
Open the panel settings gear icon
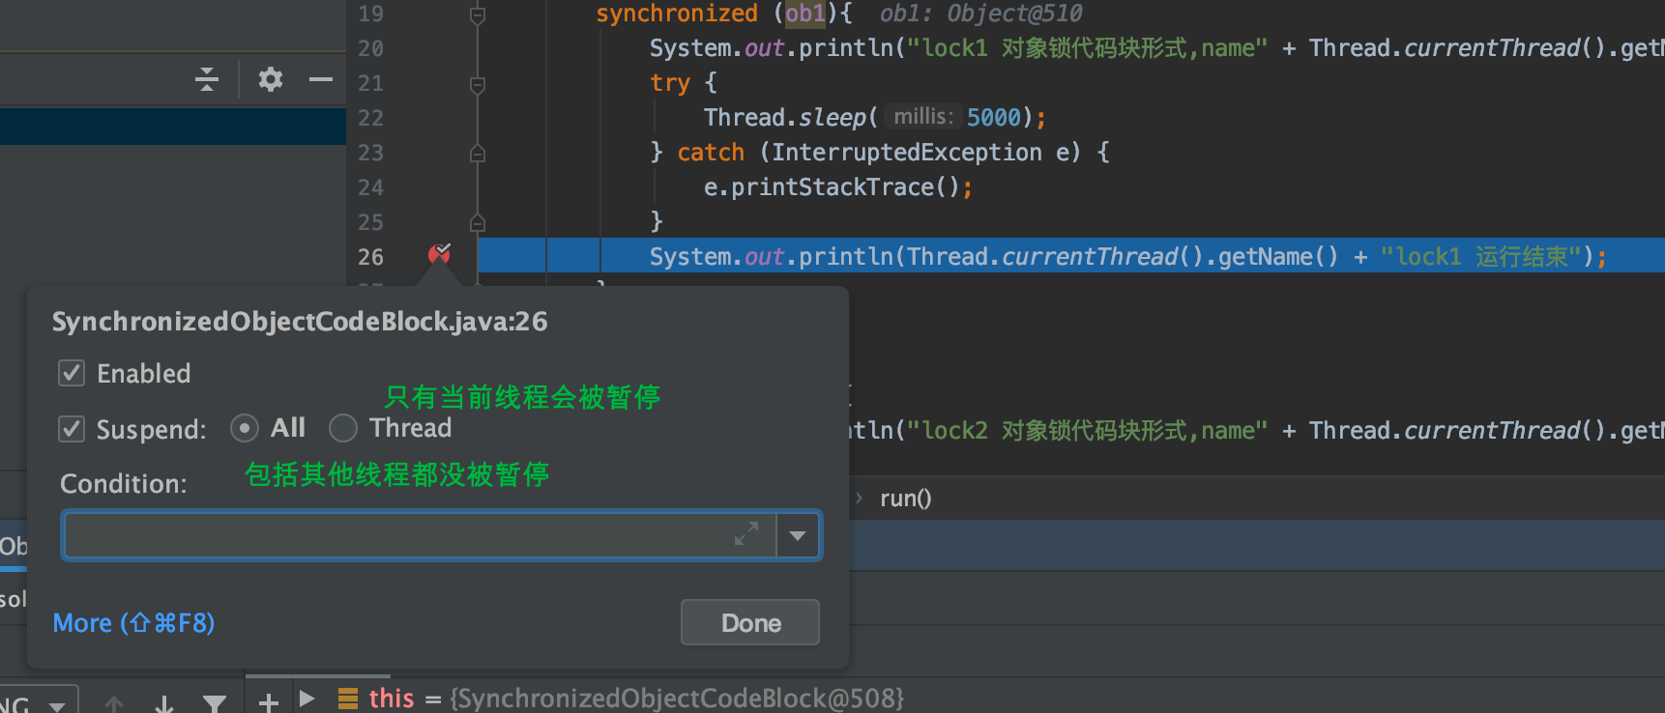(x=271, y=79)
